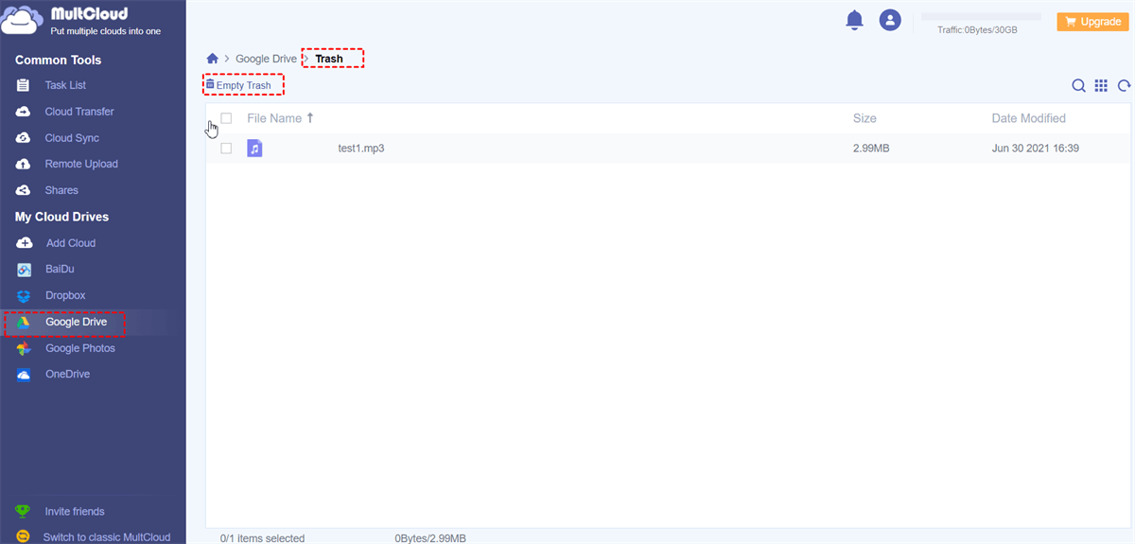This screenshot has height=544, width=1135.
Task: Click the Trash breadcrumb
Action: click(329, 59)
